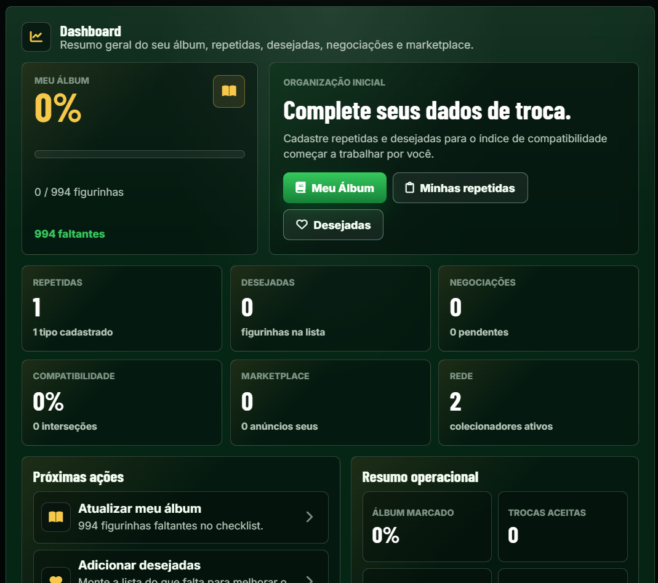
Task: Click the chevron on Atualizar meu álbum row
Action: click(310, 517)
